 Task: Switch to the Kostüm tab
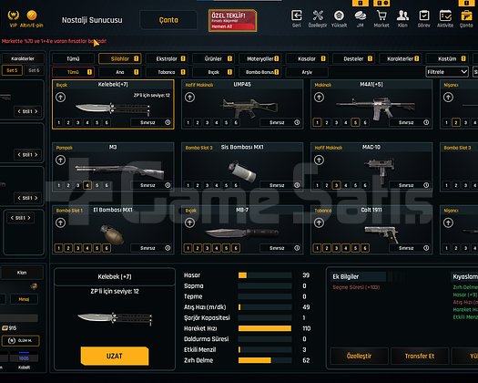click(x=447, y=58)
